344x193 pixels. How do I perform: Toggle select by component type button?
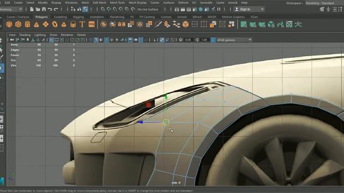[x=85, y=9]
